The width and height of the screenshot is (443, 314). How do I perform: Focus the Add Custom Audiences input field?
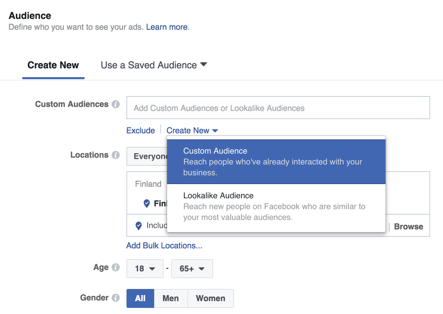click(x=278, y=108)
